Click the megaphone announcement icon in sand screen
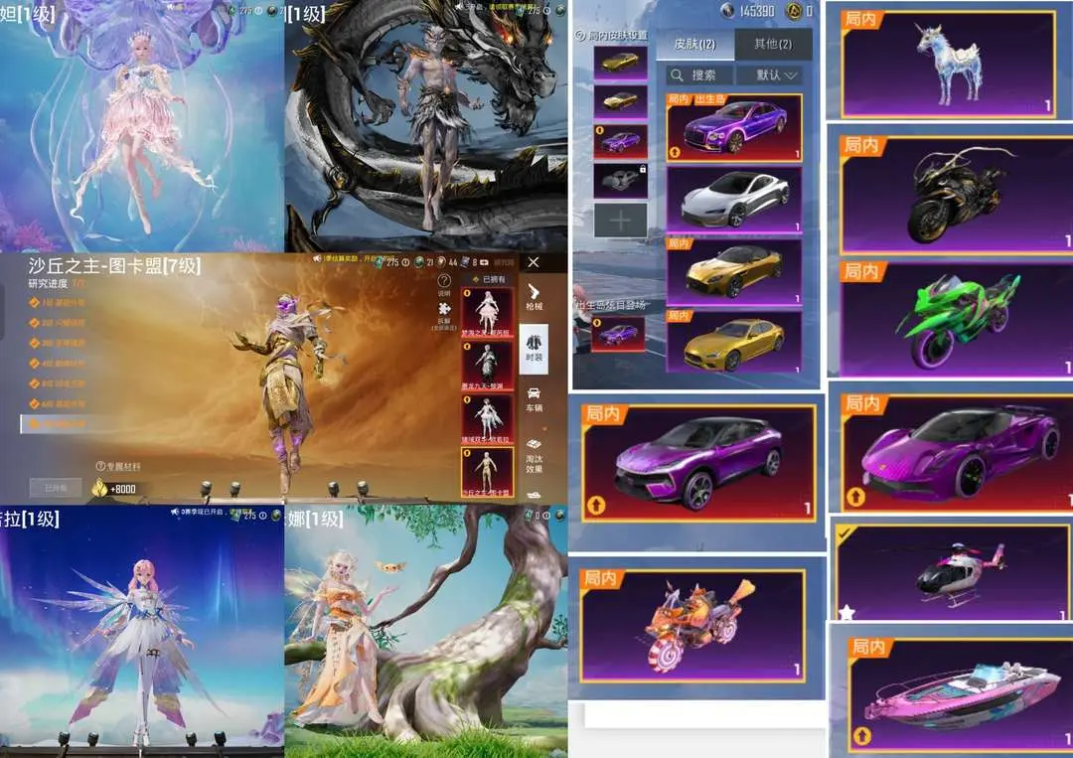 tap(318, 258)
